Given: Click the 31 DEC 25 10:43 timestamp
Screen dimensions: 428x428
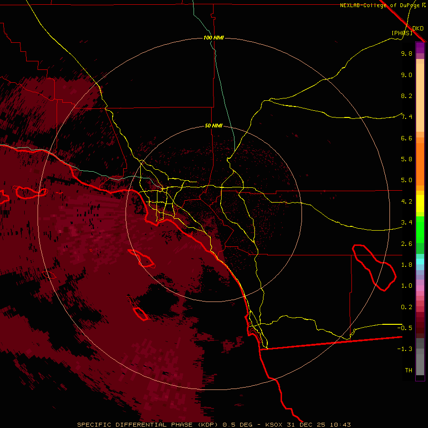Looking at the screenshot, I should [x=319, y=425].
